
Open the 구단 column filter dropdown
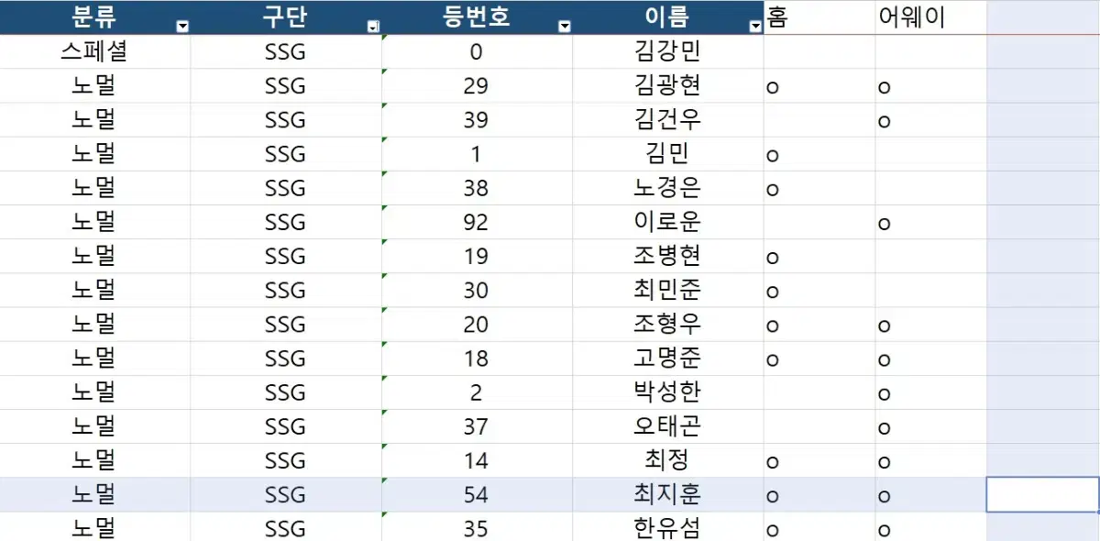[x=373, y=27]
